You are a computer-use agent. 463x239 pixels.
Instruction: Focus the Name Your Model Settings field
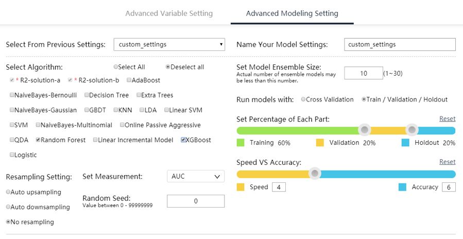tap(400, 45)
